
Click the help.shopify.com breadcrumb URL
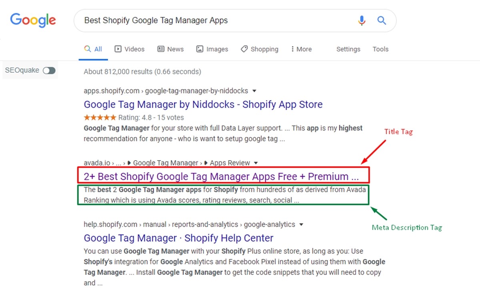click(189, 224)
